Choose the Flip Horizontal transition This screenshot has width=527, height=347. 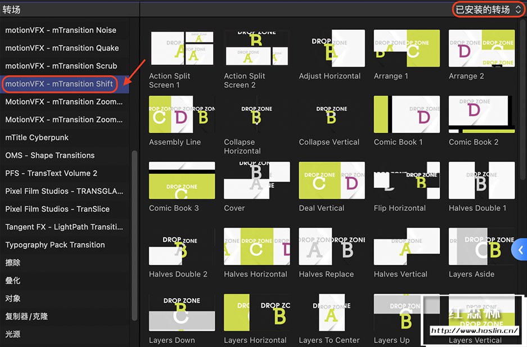406,181
